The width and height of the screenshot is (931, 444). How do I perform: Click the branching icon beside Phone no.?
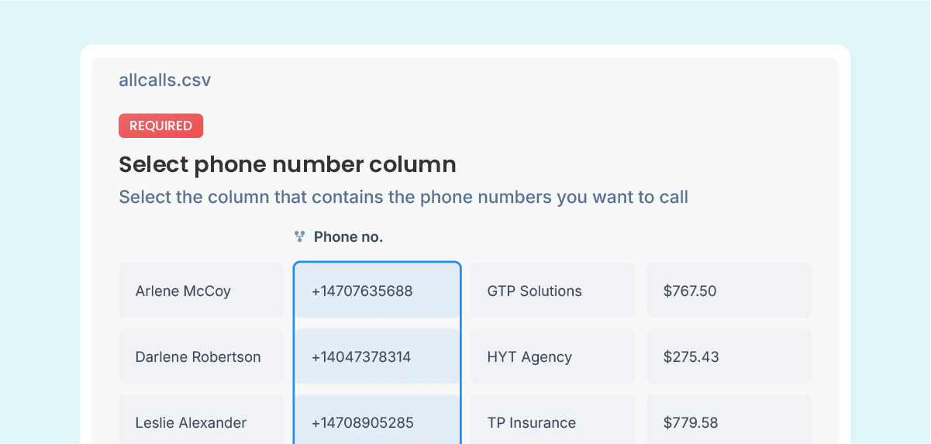point(299,237)
